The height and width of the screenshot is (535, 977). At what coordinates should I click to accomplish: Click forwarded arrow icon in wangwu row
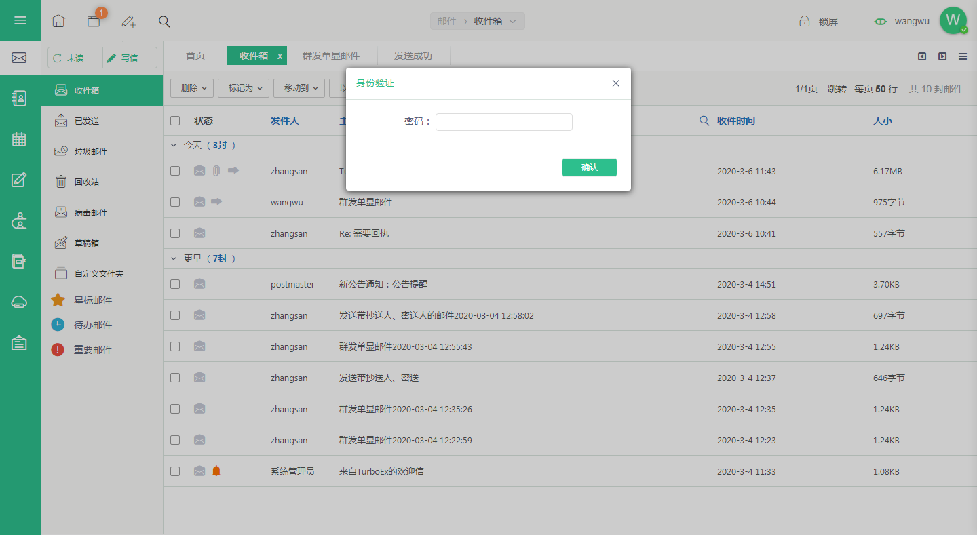click(x=216, y=201)
